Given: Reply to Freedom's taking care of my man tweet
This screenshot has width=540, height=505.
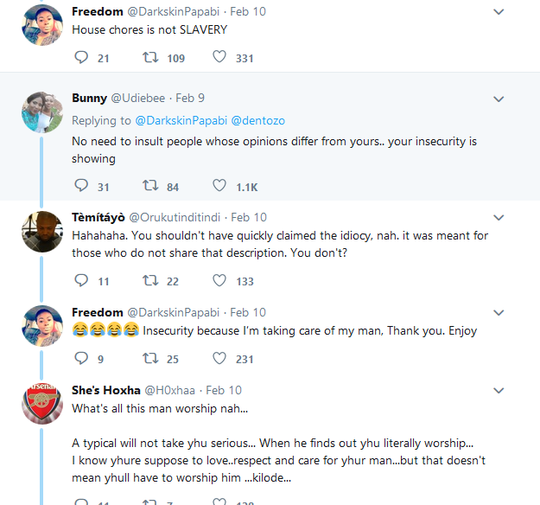Looking at the screenshot, I should tap(82, 358).
